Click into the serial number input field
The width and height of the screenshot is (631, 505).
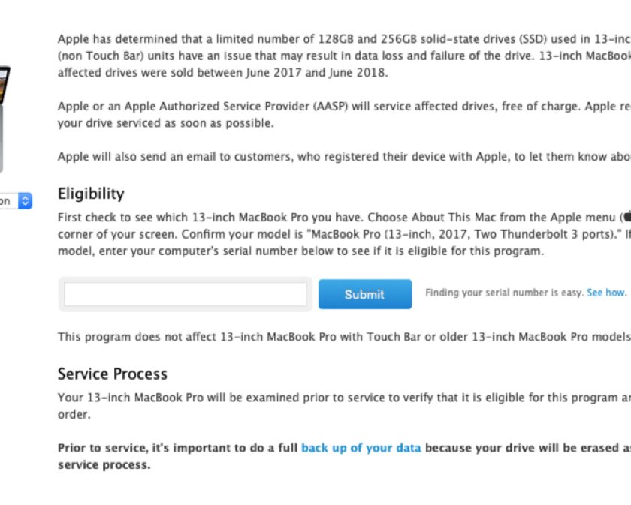(x=185, y=294)
